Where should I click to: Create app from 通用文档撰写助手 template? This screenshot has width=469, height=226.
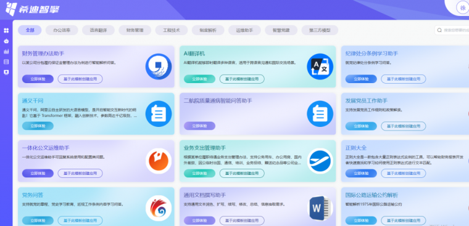pos(242,220)
